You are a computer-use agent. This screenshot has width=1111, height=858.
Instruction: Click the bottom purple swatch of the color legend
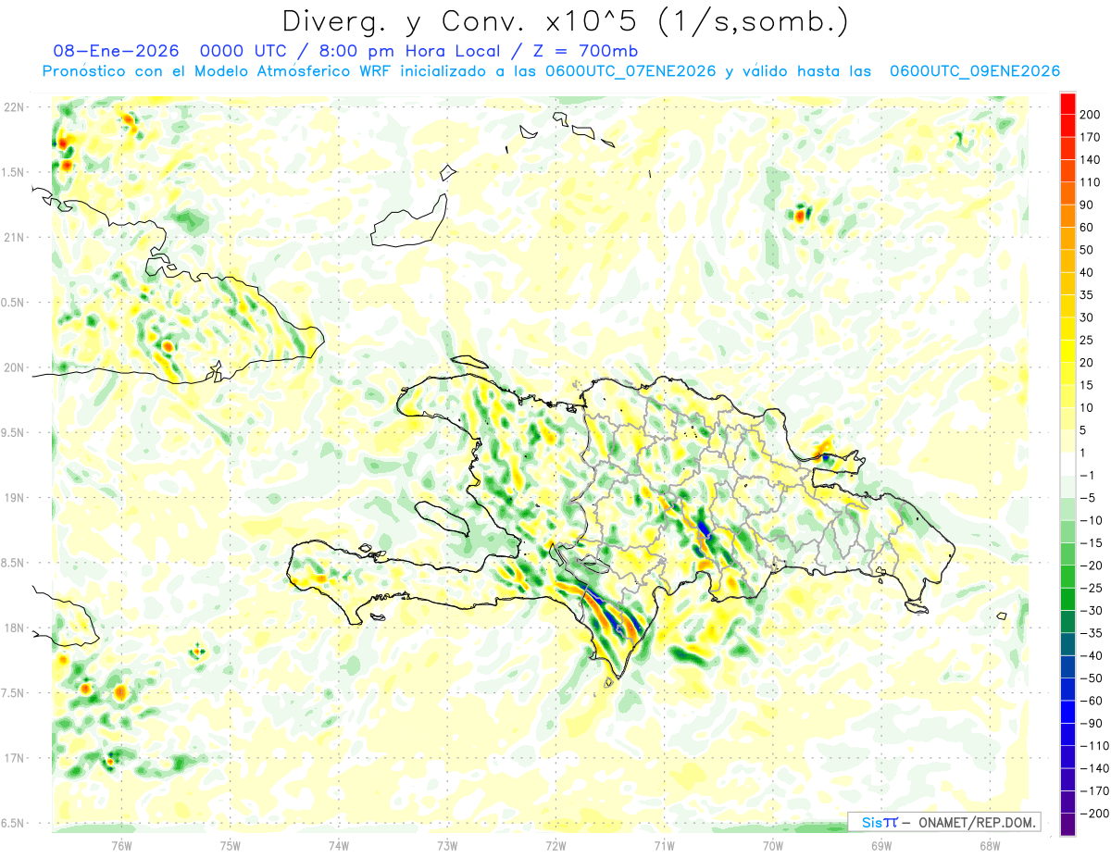[1068, 825]
